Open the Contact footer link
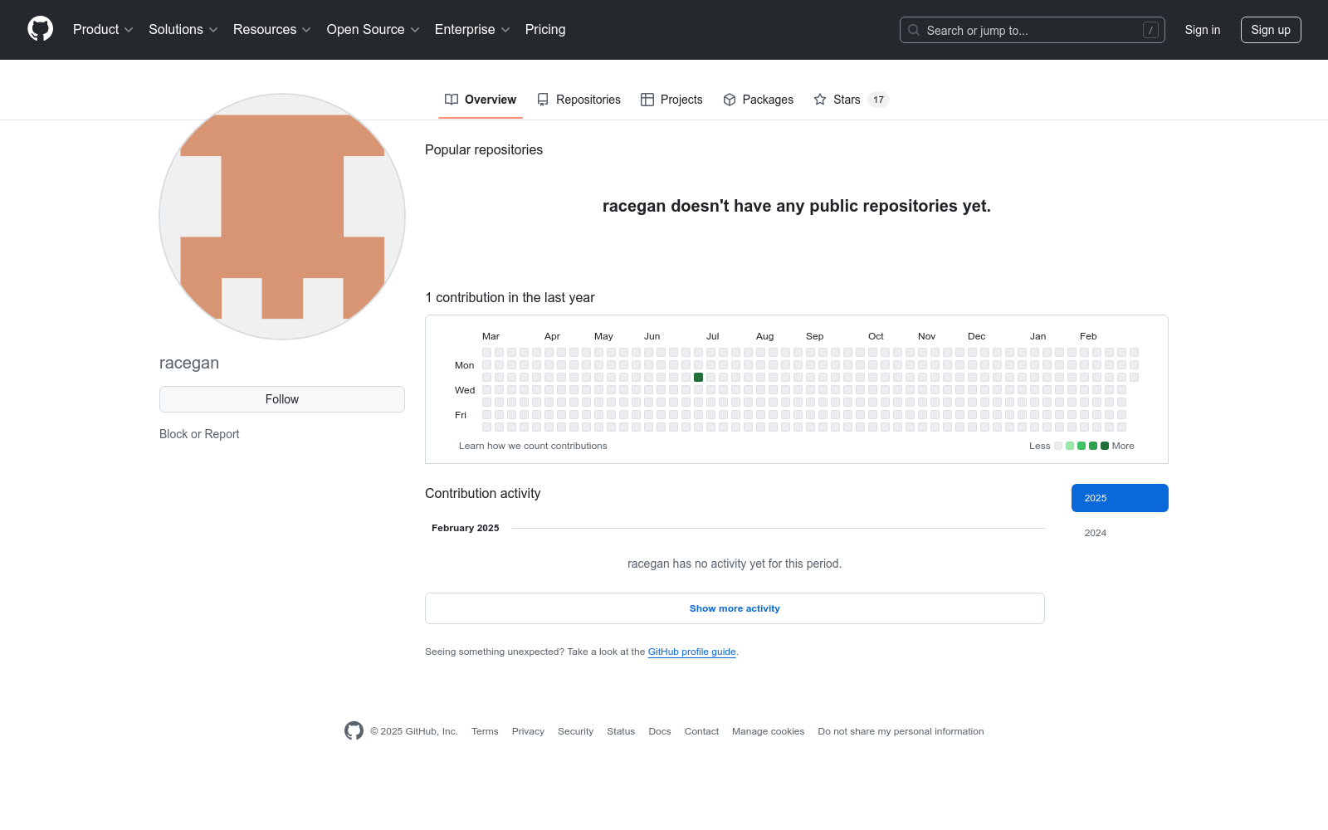This screenshot has width=1328, height=830. point(701,731)
